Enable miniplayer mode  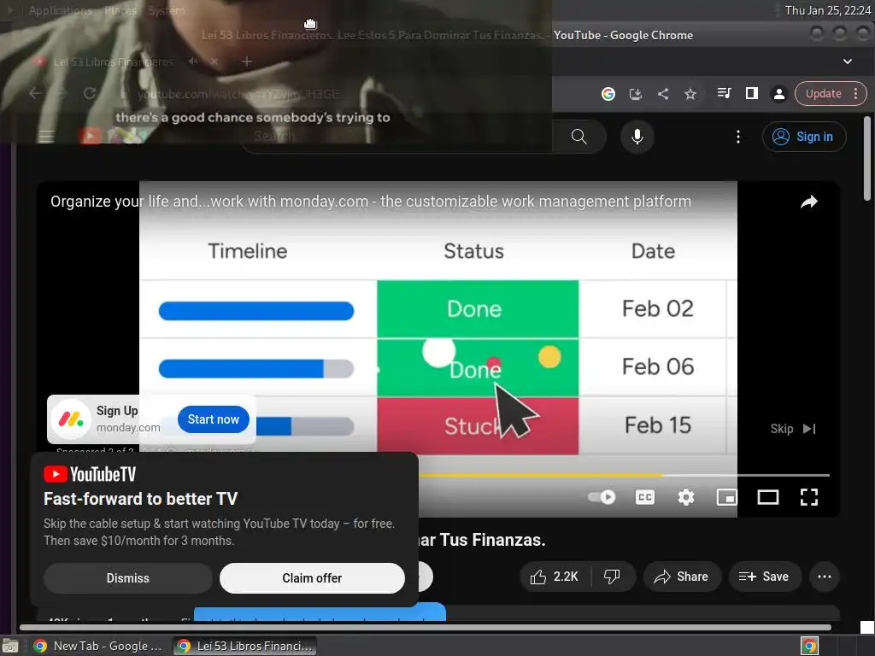726,496
